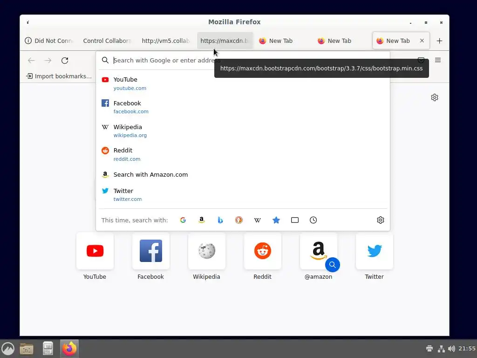Close the active New Tab tab

pos(422,41)
